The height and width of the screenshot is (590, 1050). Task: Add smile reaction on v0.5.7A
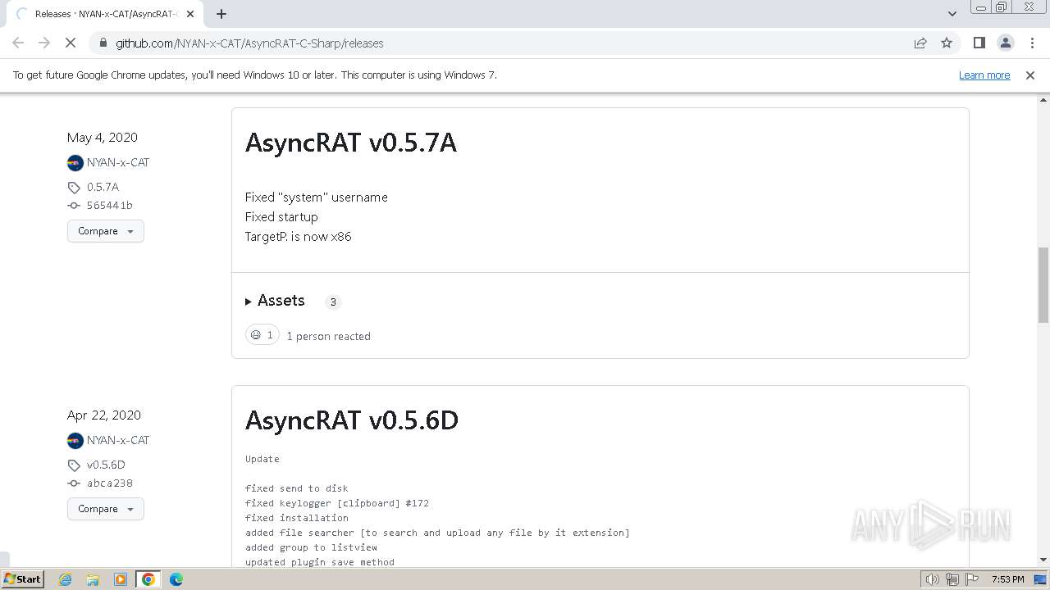point(262,335)
